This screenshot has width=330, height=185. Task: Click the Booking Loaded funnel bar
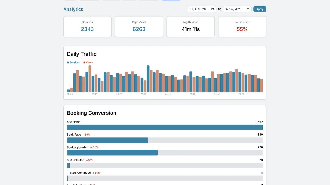point(165,153)
